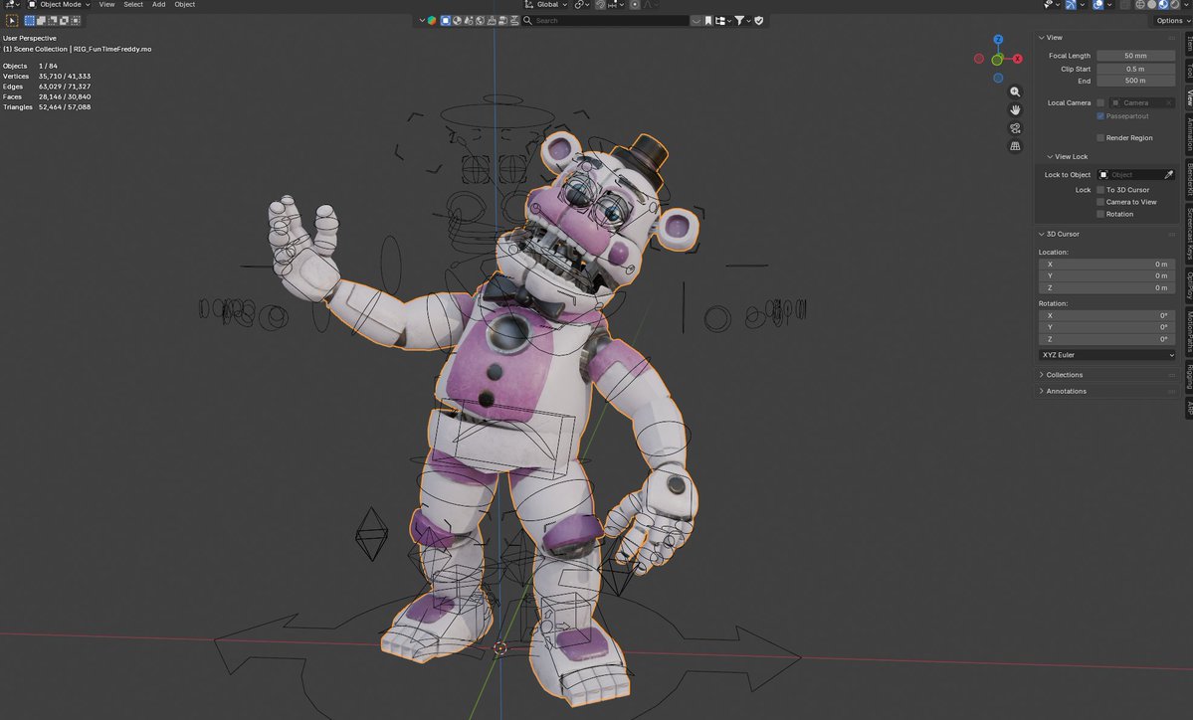
Task: Choose the subtract selection mode icon
Action: [53, 21]
